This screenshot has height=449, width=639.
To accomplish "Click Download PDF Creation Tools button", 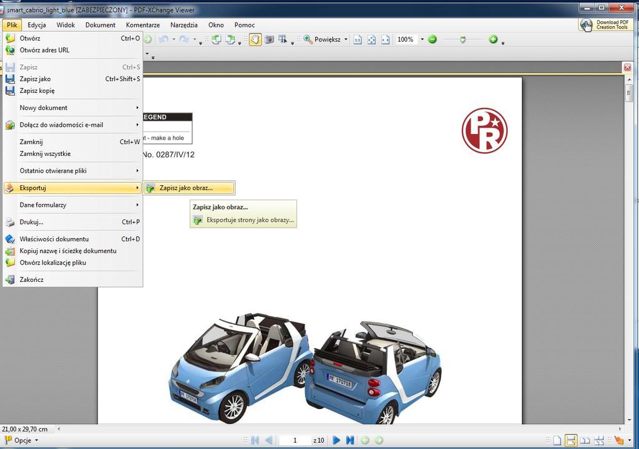I will 605,25.
